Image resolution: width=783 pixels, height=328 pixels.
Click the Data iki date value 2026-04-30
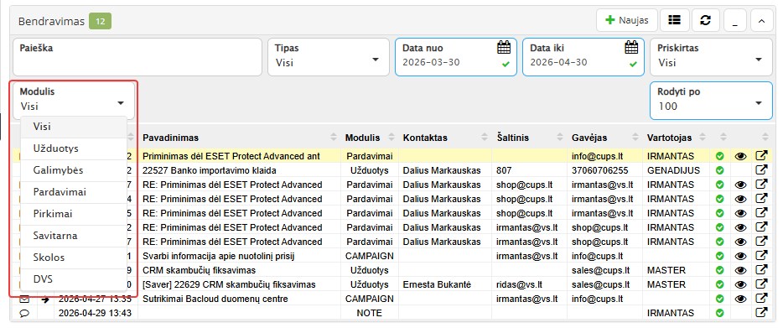coord(558,63)
